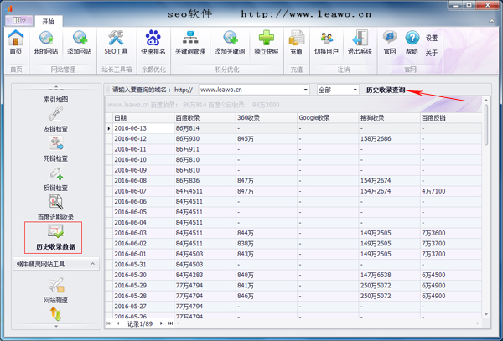Screen dimensions: 503x341
Task: Open 百度近期收录 sidebar tool
Action: click(56, 207)
